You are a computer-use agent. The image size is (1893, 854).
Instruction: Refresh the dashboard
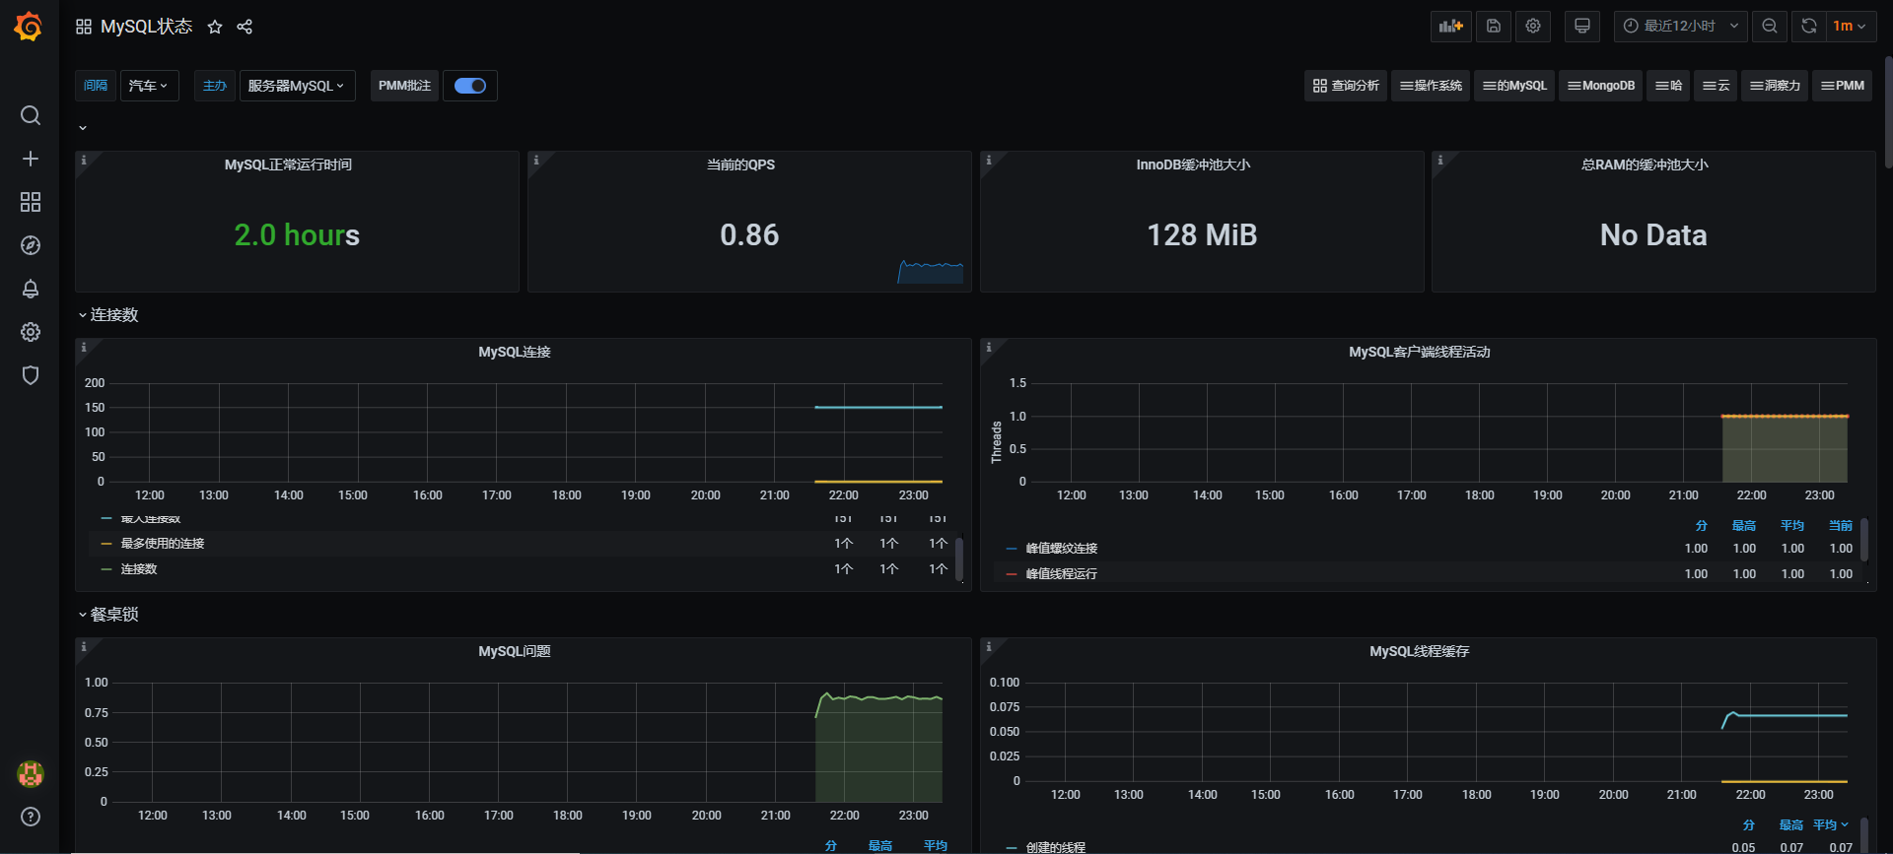tap(1809, 27)
